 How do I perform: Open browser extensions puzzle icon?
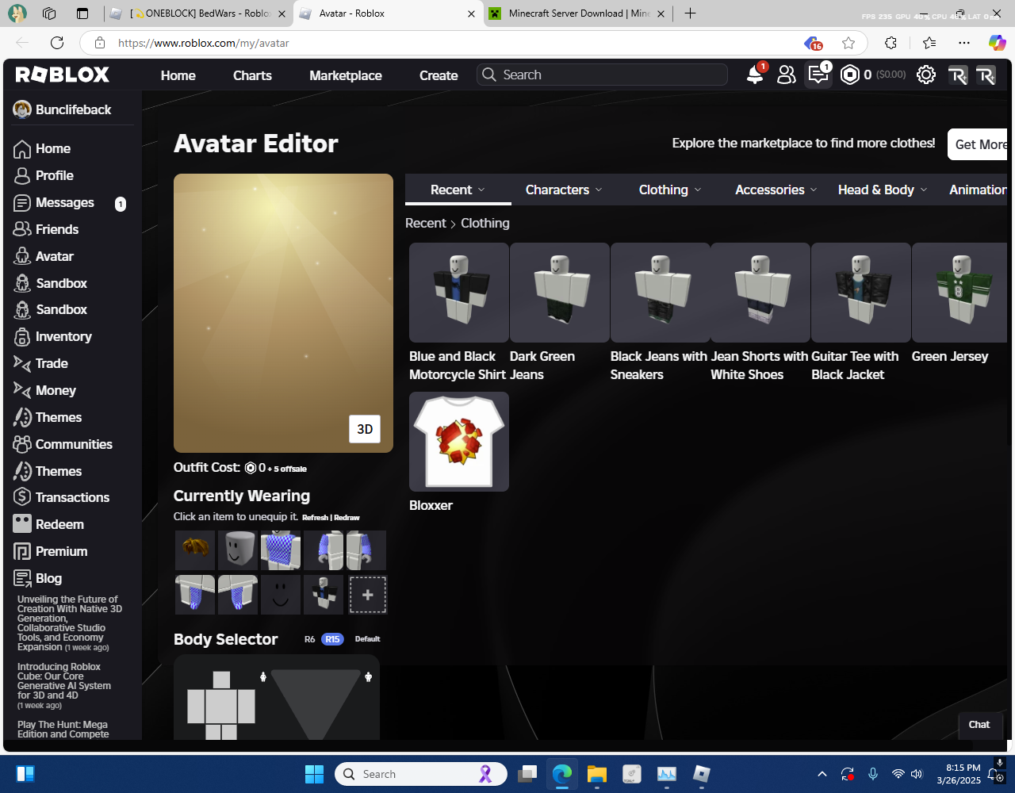891,43
